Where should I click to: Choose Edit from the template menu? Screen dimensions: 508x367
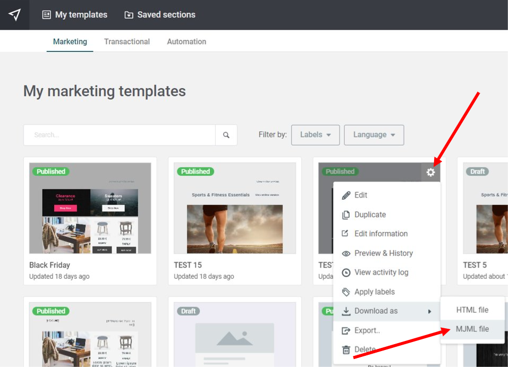click(x=387, y=195)
